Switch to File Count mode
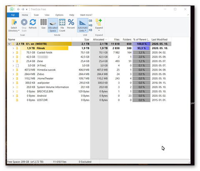Image resolution: width=200 pixels, height=171 pixels. pos(62,25)
